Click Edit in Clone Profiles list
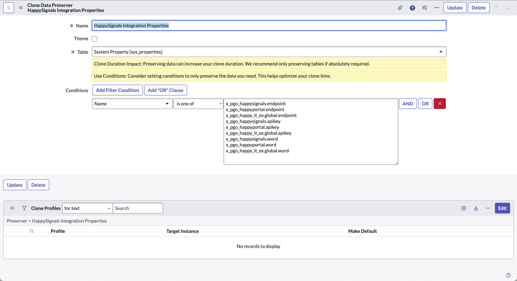517x281 pixels. point(502,208)
